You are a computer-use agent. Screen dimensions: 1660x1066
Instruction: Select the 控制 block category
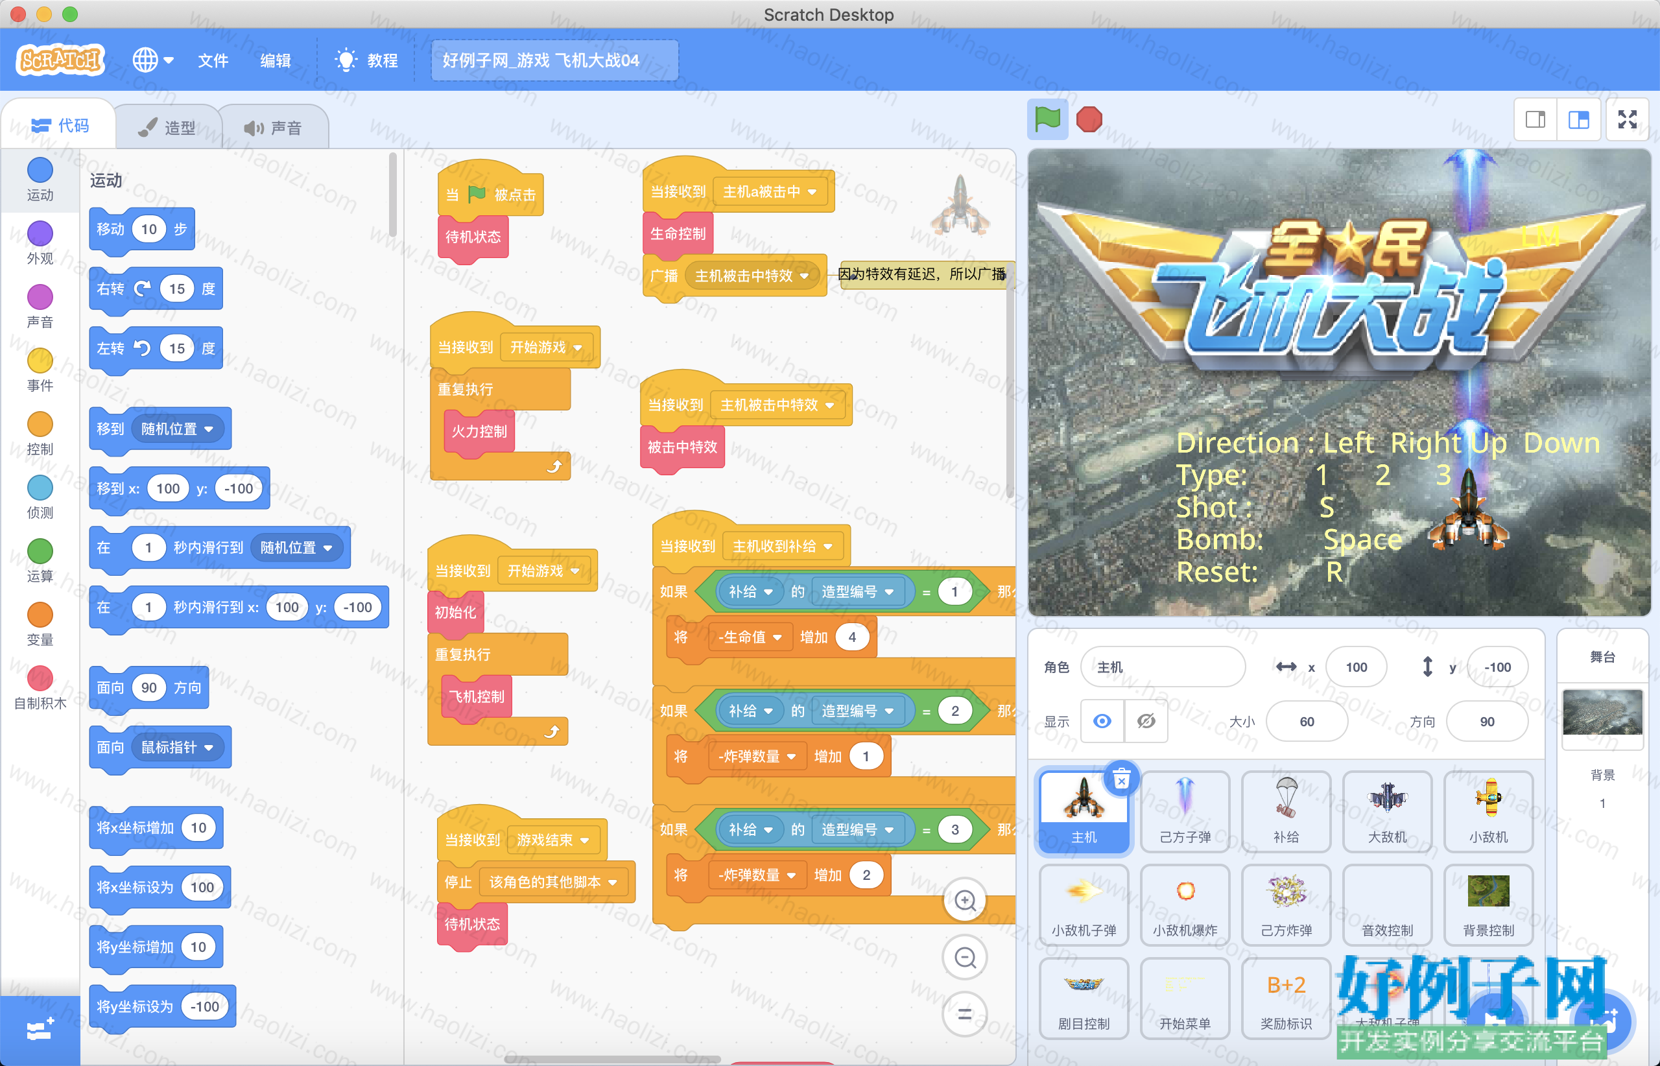[40, 434]
